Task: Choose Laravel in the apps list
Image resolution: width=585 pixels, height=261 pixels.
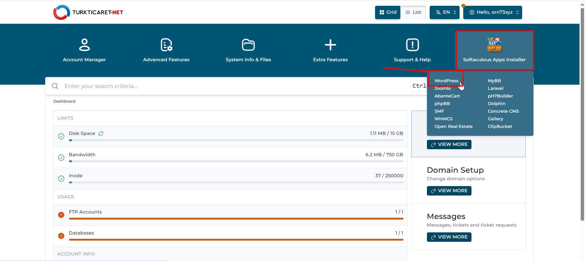Action: click(495, 88)
